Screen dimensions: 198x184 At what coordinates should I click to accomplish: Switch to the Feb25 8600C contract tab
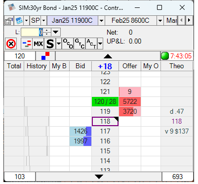pos(131,21)
